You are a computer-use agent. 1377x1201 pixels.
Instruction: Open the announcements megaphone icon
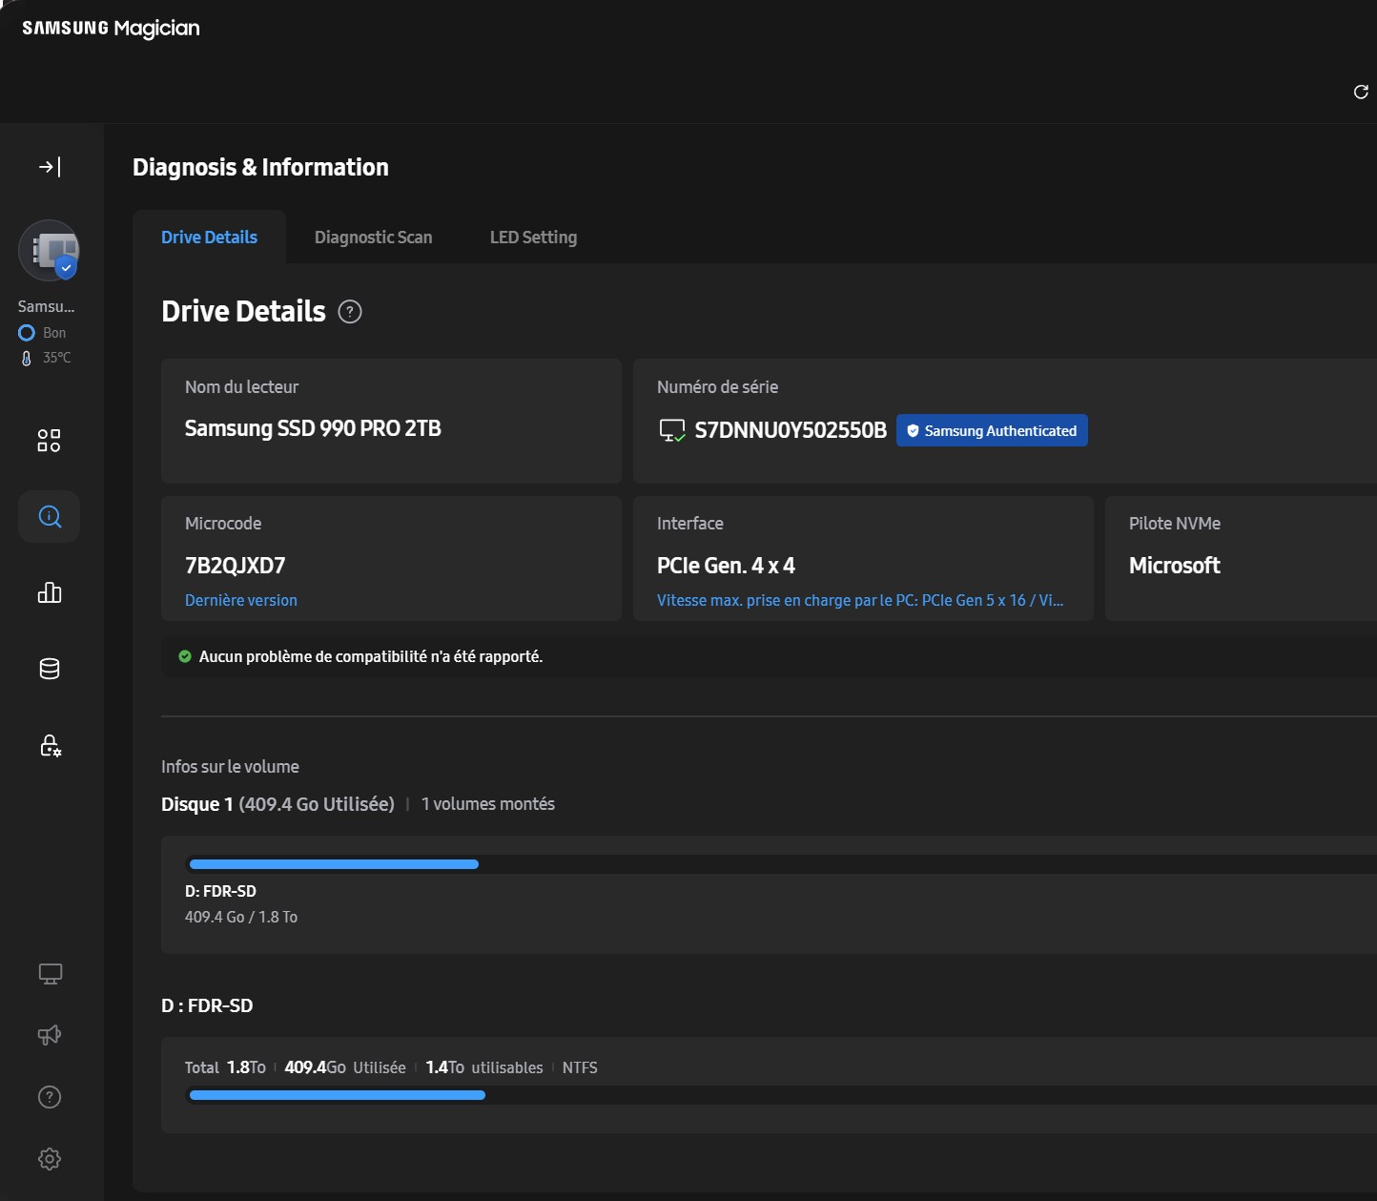click(50, 1035)
